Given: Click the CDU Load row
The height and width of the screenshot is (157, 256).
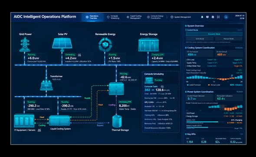Looking at the screenshot, I should (214, 60).
